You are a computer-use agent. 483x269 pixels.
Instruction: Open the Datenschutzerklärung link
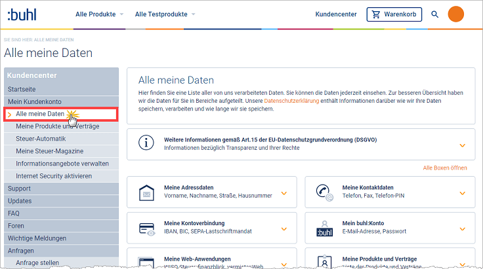click(291, 101)
